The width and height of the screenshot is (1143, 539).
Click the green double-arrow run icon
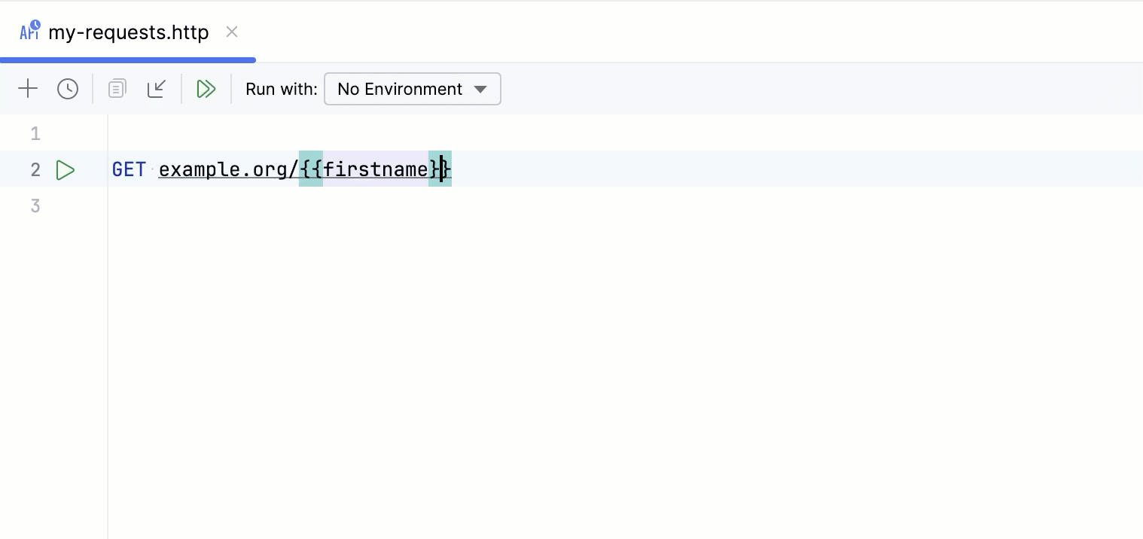tap(206, 88)
